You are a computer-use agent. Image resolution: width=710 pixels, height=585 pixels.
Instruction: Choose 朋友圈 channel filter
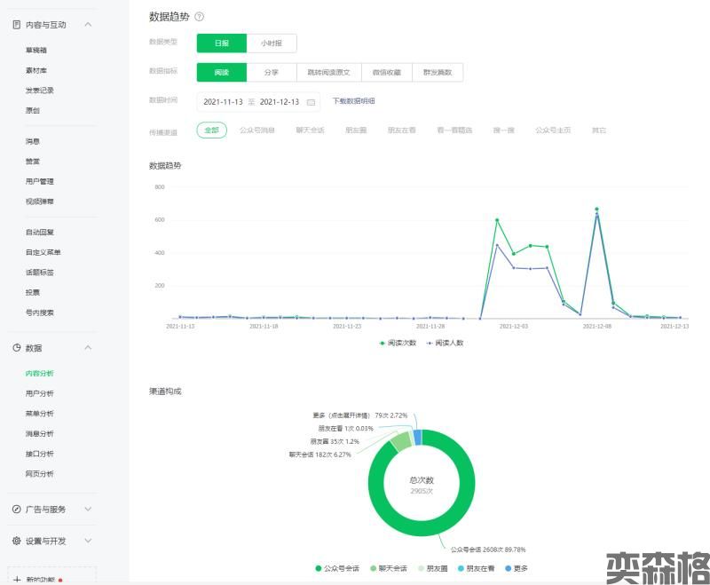[x=355, y=130]
